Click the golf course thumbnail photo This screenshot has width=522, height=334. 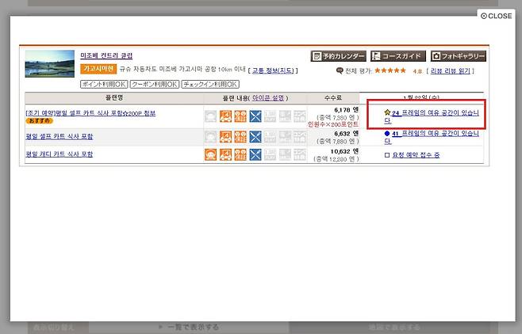(x=50, y=64)
